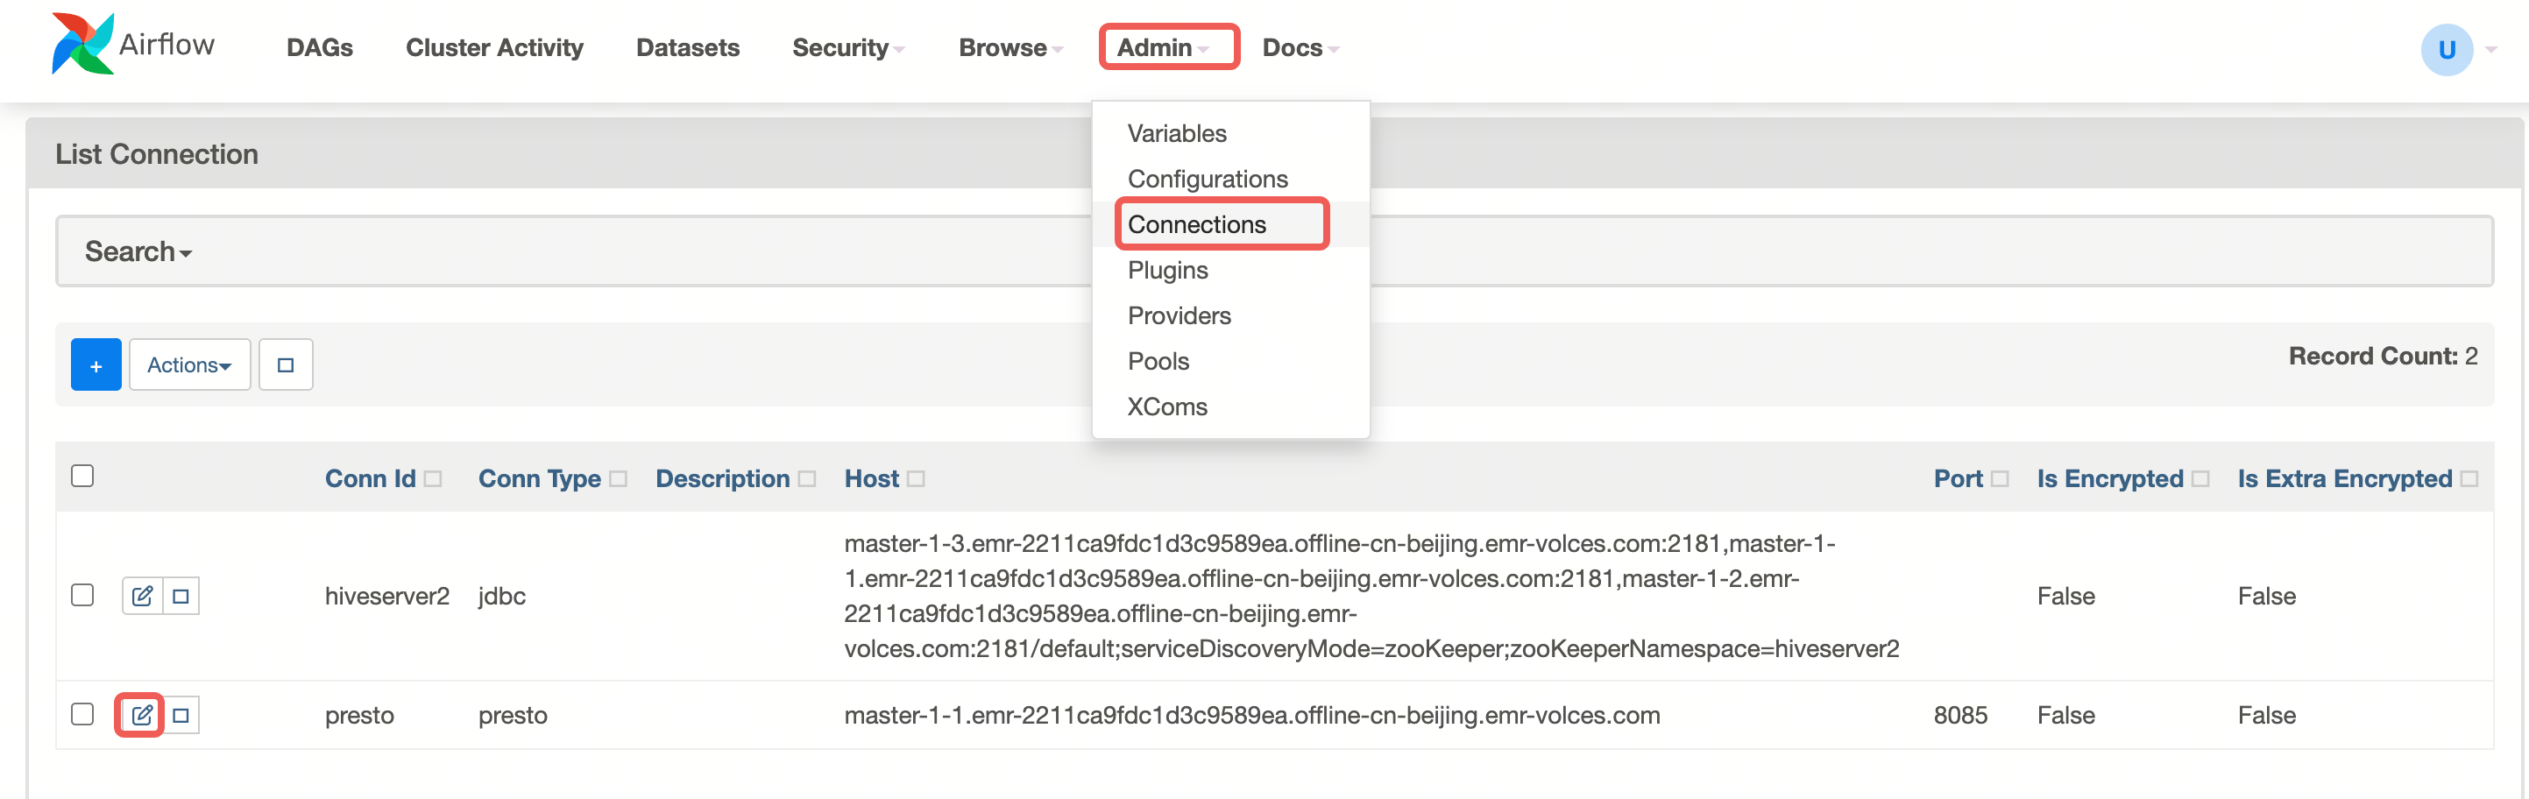Sort connections by Port column header
This screenshot has width=2529, height=799.
coord(1958,478)
